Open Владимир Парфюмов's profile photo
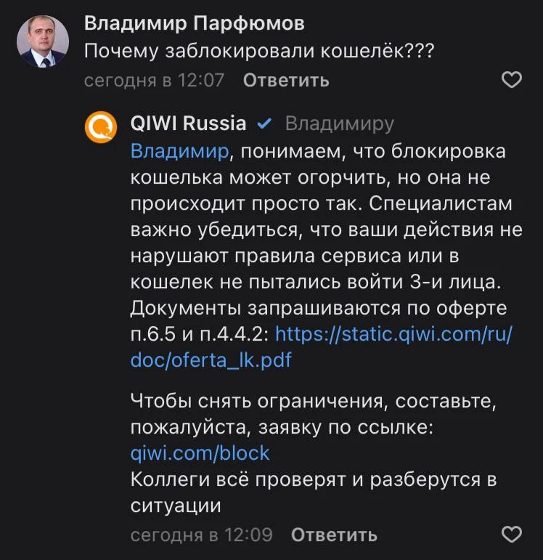 tap(43, 41)
